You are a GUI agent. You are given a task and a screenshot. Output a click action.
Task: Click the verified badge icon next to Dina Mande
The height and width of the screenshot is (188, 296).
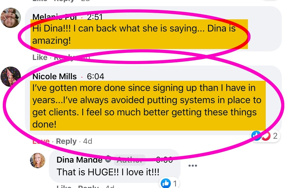(x=108, y=159)
